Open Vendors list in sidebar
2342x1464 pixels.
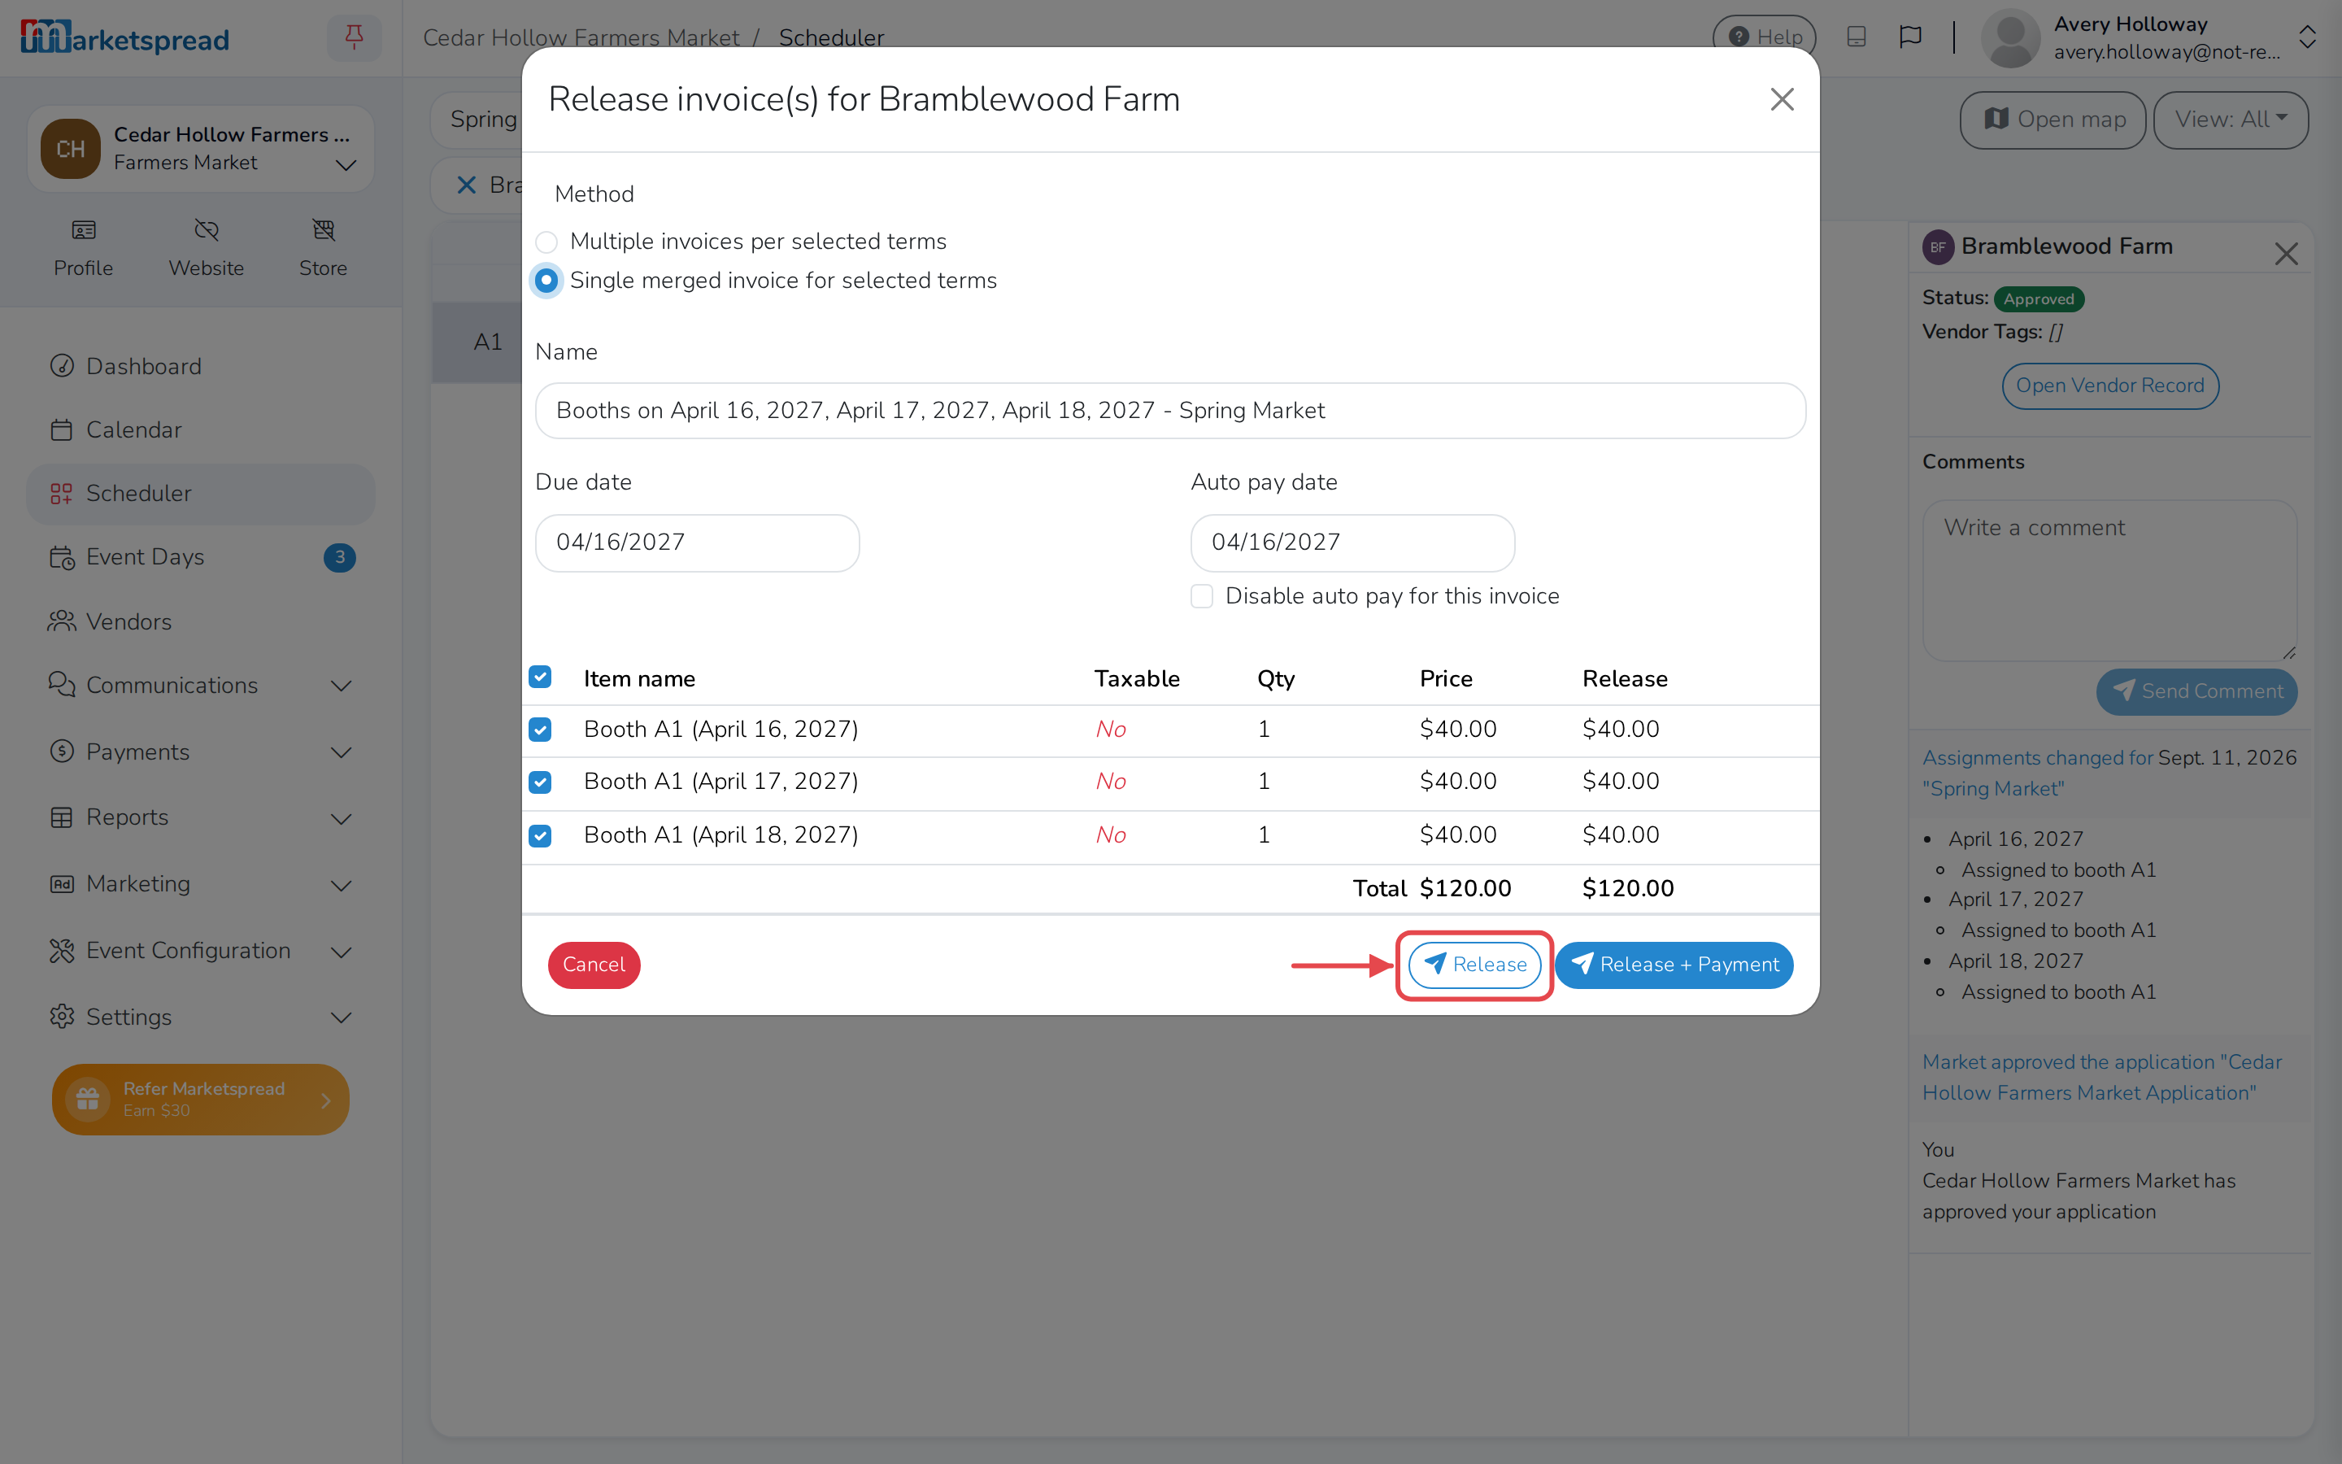pyautogui.click(x=200, y=621)
